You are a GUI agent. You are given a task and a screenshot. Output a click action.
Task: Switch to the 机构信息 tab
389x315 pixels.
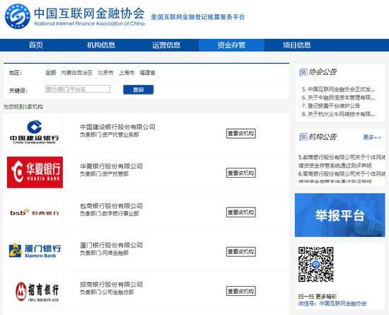101,45
